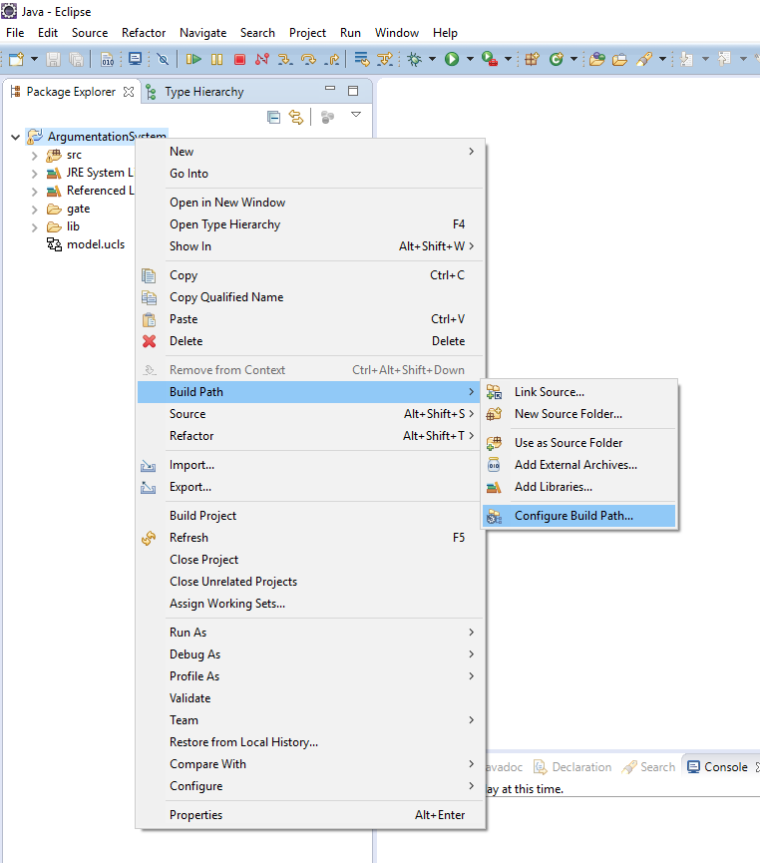Click Import... in context menu
Viewport: 760px width, 863px height.
[x=310, y=465]
